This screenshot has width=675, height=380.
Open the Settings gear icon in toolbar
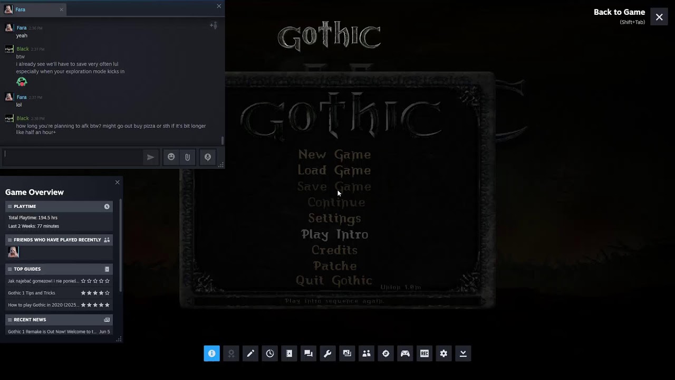(x=443, y=354)
